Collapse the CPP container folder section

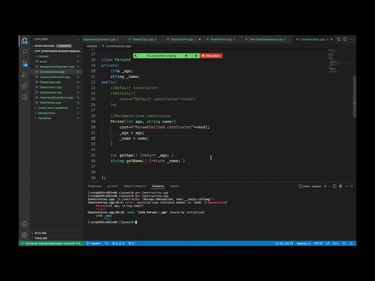(x=57, y=51)
